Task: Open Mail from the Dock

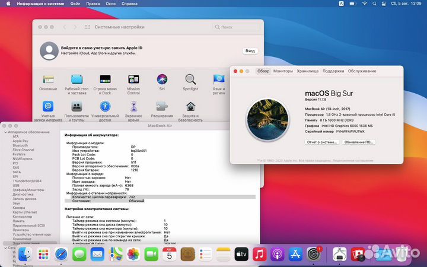Action: 97,255
